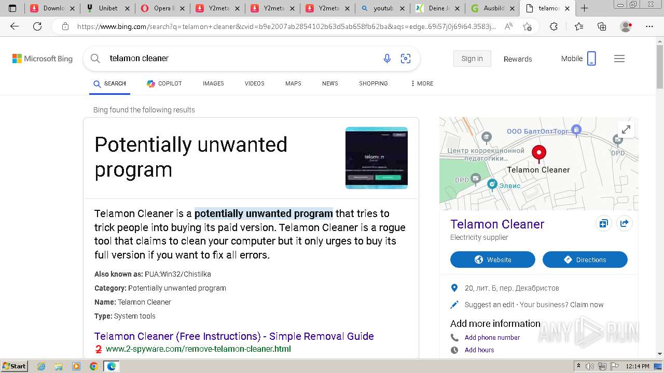Open Read aloud icon in address bar
Screen dimensions: 664x373
pos(508,26)
